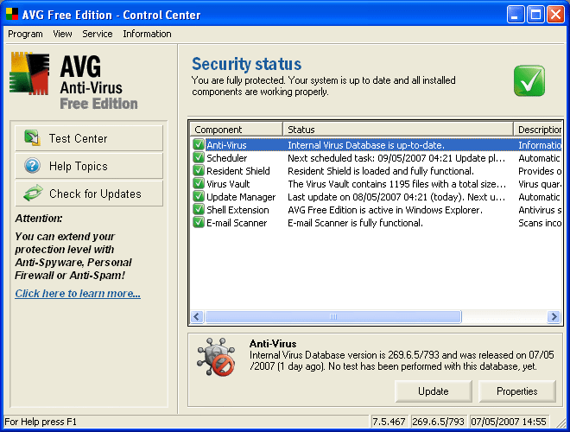Click program version 7.5.467 in status bar
The width and height of the screenshot is (570, 432).
click(389, 422)
